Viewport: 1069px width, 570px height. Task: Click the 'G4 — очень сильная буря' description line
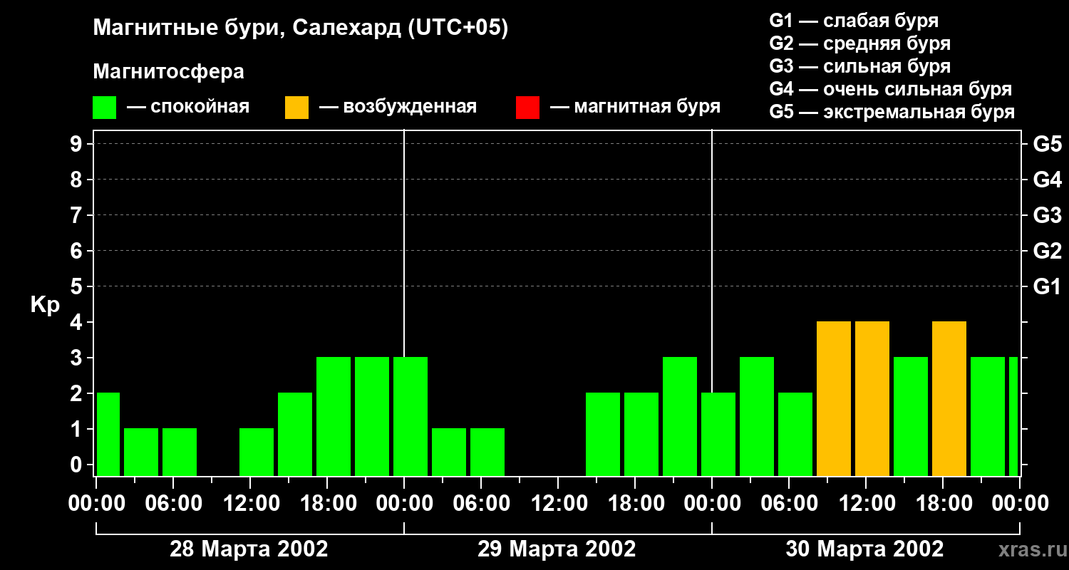[891, 89]
